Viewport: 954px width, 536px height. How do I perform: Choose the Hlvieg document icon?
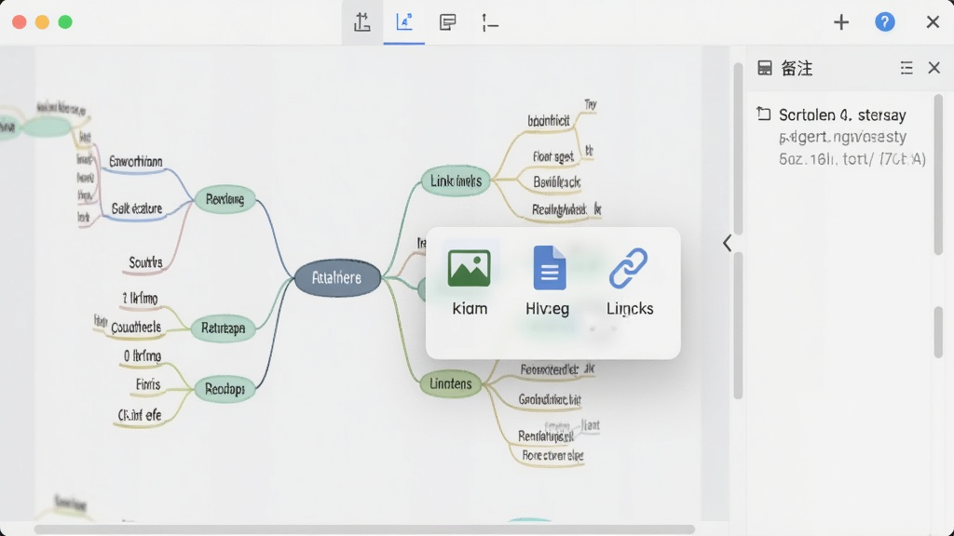pos(550,268)
